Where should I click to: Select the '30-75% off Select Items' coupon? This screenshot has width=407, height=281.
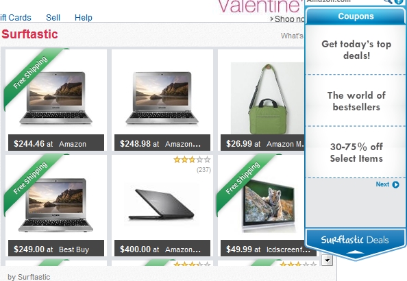tap(356, 152)
